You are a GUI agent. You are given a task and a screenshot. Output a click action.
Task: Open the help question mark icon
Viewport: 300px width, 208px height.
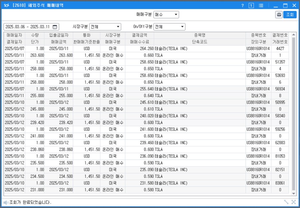coord(243,5)
